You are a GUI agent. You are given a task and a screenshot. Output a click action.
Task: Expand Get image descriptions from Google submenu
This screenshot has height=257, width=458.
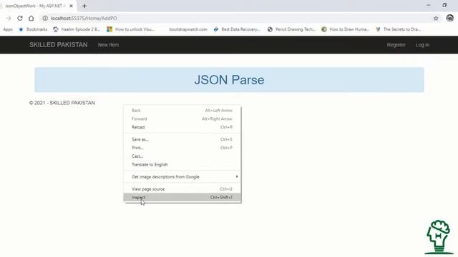(182, 177)
